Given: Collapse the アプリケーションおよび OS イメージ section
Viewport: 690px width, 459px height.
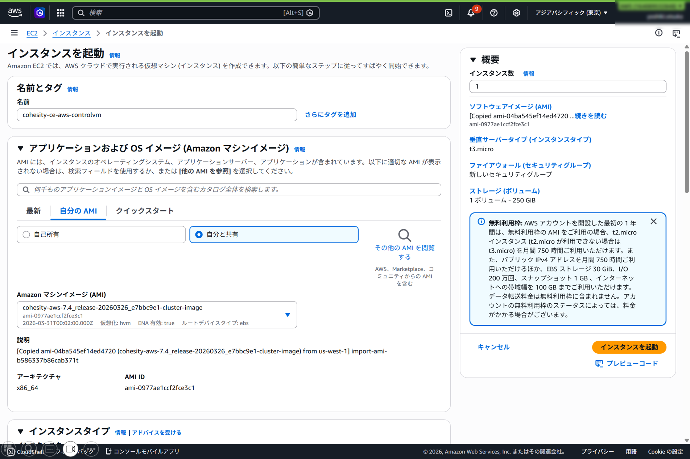Looking at the screenshot, I should 20,148.
